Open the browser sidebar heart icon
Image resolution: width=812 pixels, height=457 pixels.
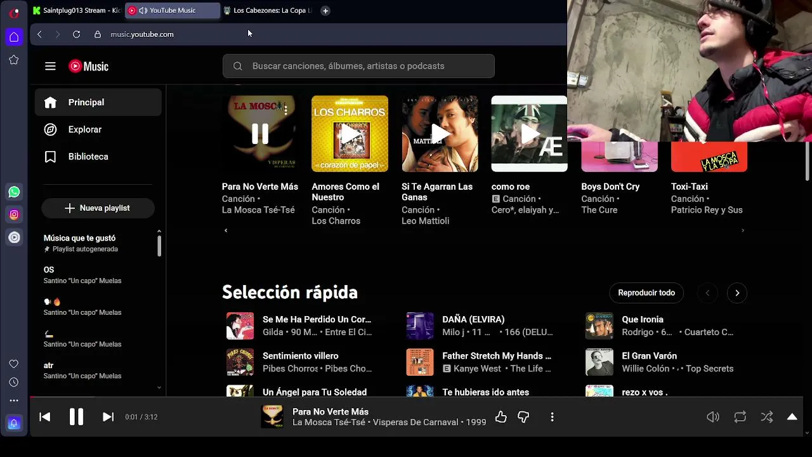pos(14,364)
